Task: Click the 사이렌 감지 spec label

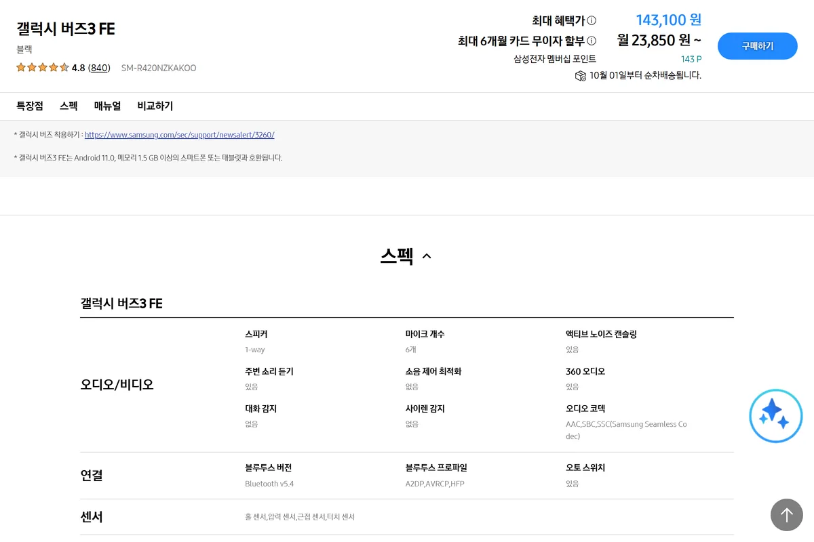Action: [425, 409]
